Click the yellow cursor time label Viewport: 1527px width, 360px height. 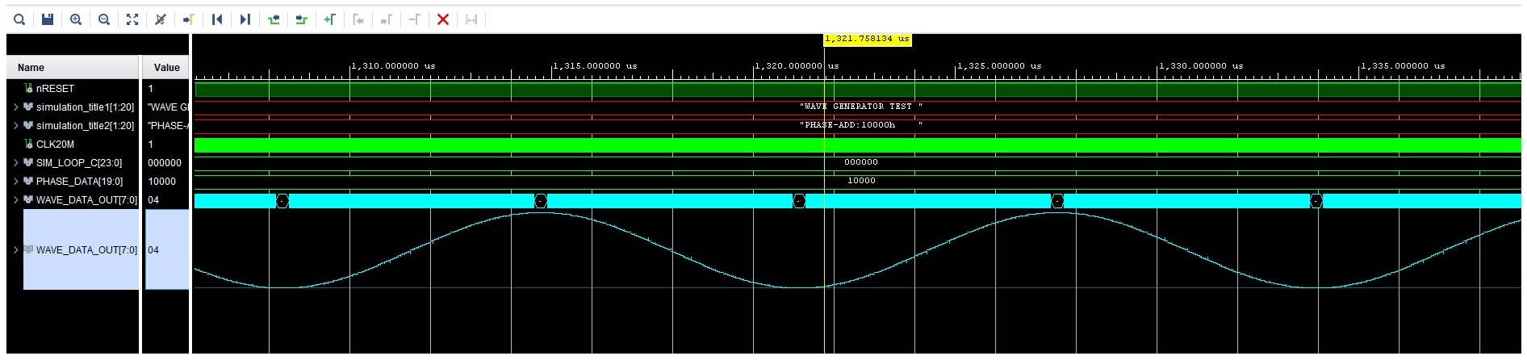pyautogui.click(x=867, y=39)
